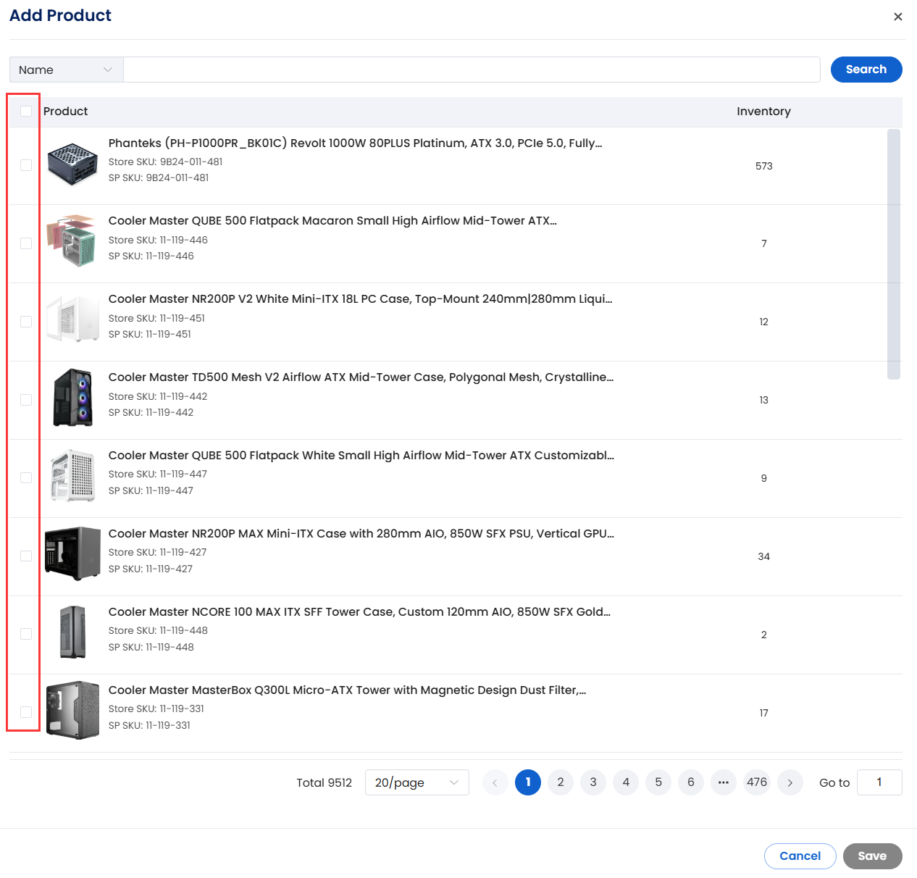917x878 pixels.
Task: Click SP SKU 11-119-442
Action: point(151,412)
